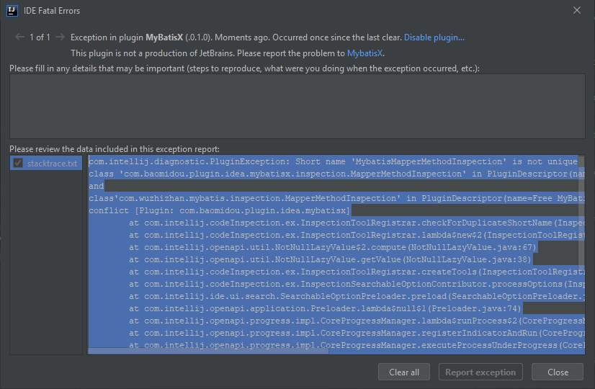This screenshot has width=595, height=389.
Task: Click the Close button at the bottom
Action: 558,372
